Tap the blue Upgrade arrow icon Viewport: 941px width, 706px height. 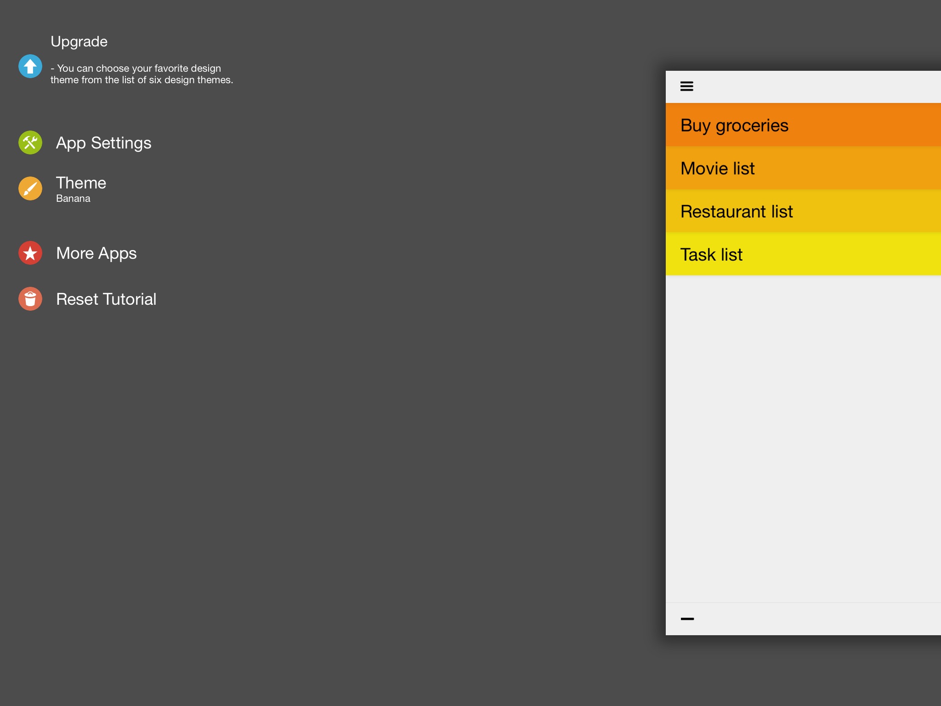[x=30, y=67]
